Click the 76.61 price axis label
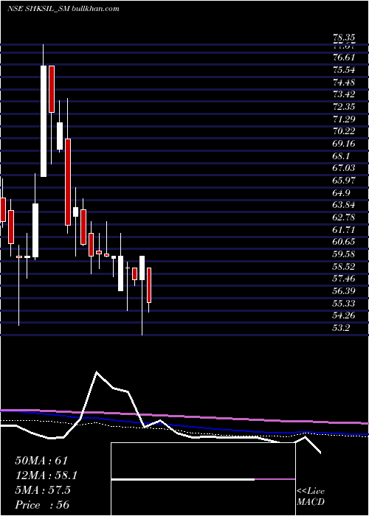The height and width of the screenshot is (516, 369). point(344,57)
